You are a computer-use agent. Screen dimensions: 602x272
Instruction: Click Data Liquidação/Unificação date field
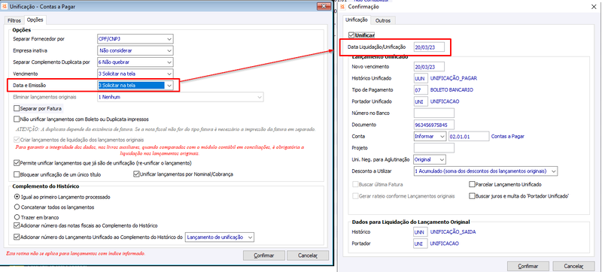(x=429, y=47)
